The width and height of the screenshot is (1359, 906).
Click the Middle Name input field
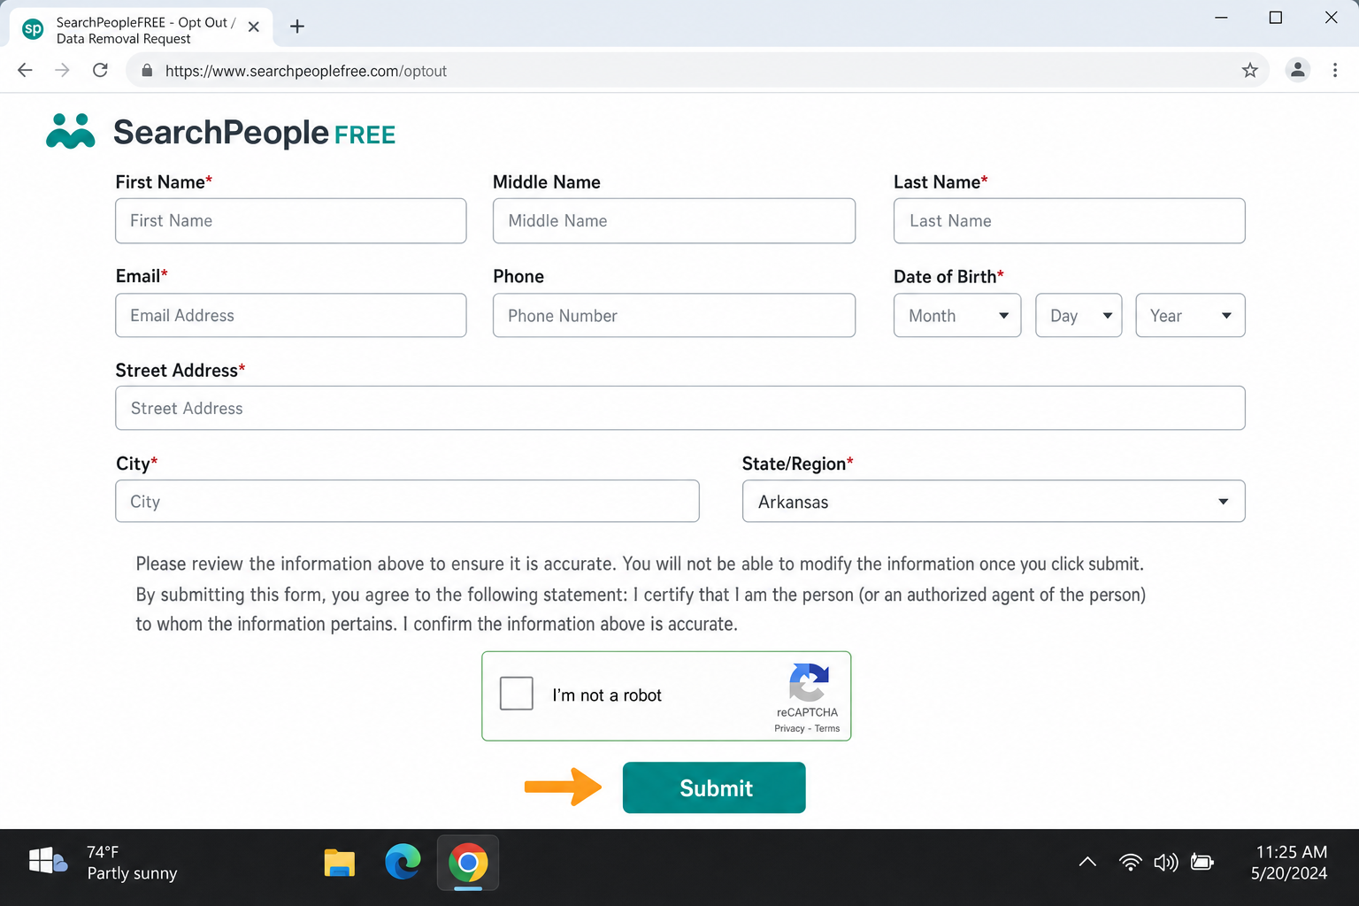click(x=674, y=221)
